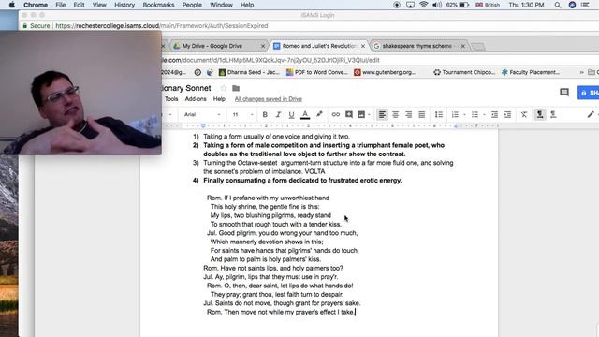Screen dimensions: 599x337
Task: Open the line spacing options
Action: 439,114
